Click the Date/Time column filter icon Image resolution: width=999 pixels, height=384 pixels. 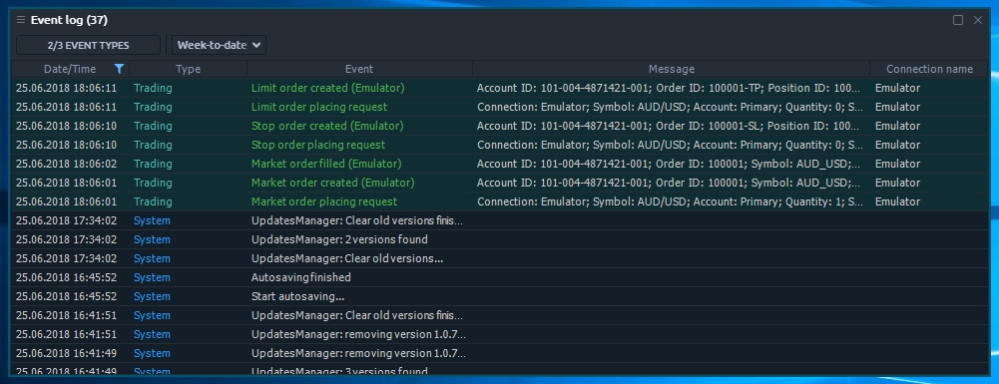(x=119, y=69)
